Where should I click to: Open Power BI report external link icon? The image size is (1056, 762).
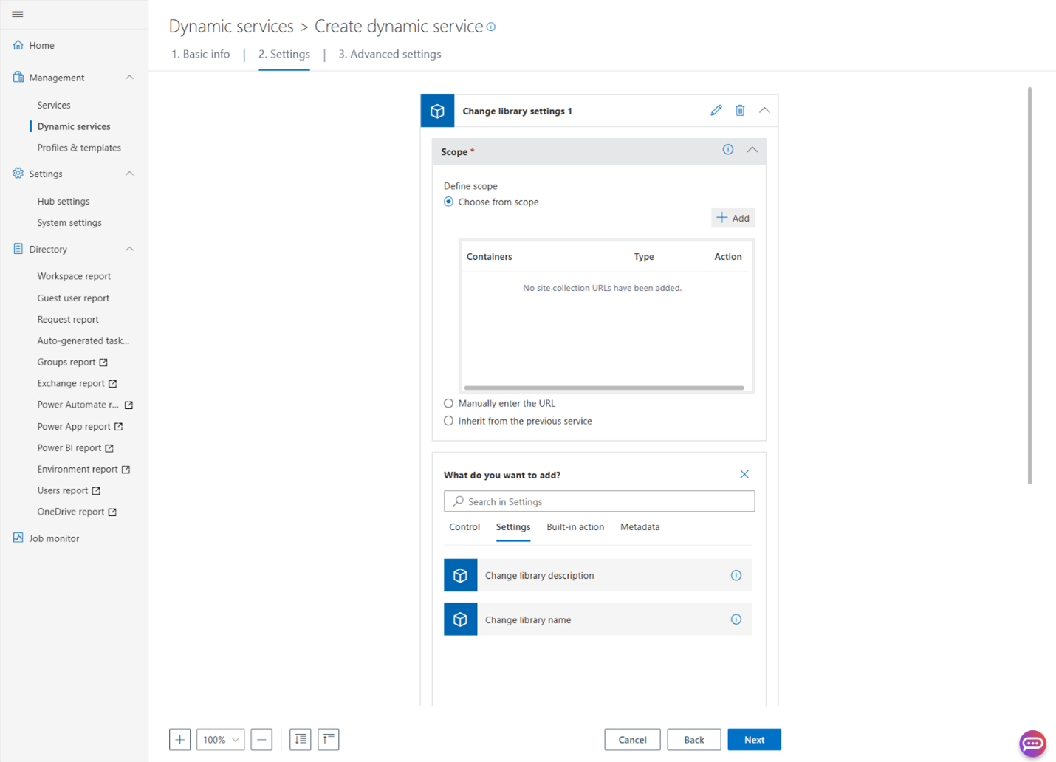click(109, 448)
